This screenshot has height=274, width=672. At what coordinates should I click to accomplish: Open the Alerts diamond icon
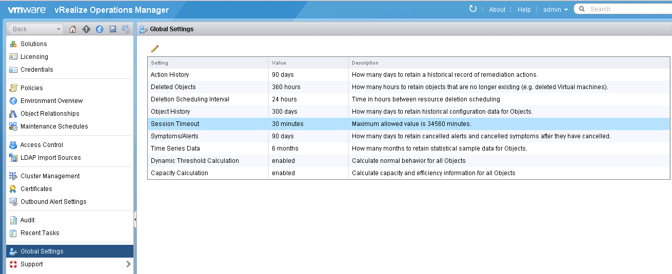click(86, 29)
